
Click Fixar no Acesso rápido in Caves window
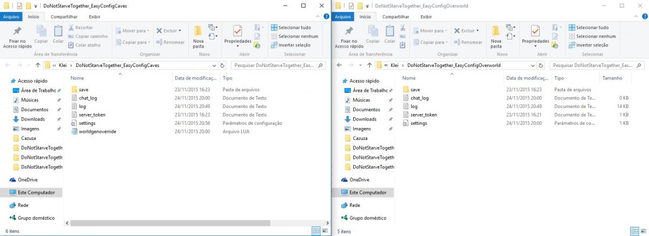[x=17, y=36]
